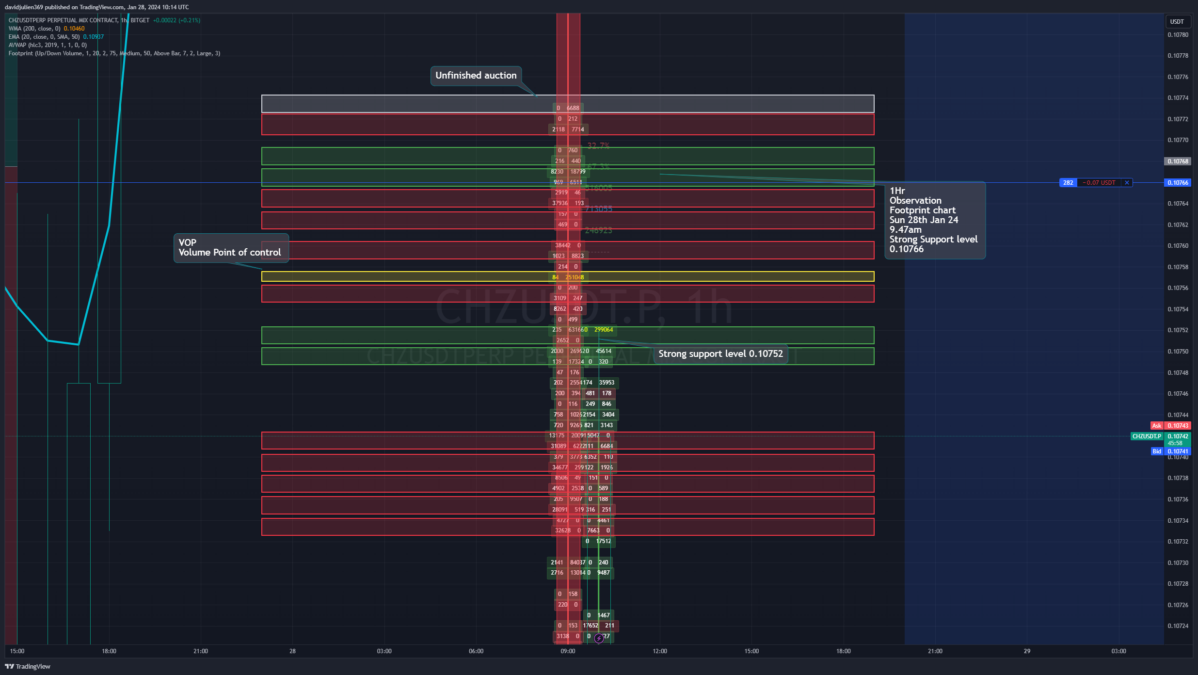
Task: Click the -0.07 USDT profit label
Action: (1099, 183)
